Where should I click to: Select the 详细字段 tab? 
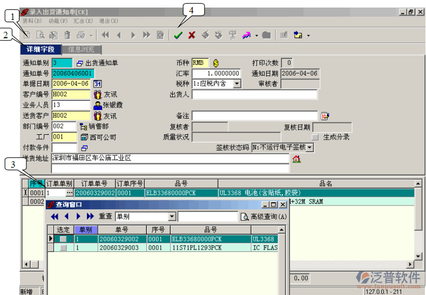41,49
